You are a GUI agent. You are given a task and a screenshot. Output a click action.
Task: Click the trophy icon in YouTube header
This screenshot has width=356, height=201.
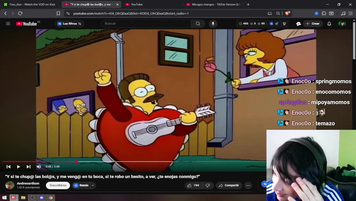click(284, 24)
